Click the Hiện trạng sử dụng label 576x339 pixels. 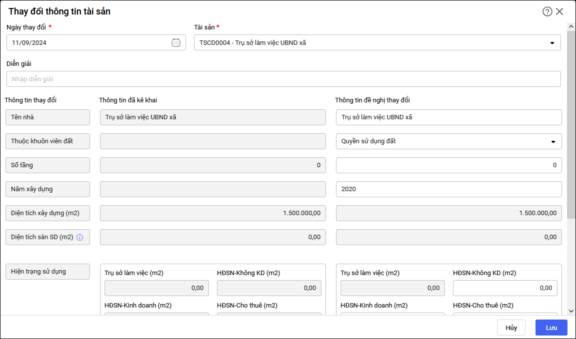(47, 272)
